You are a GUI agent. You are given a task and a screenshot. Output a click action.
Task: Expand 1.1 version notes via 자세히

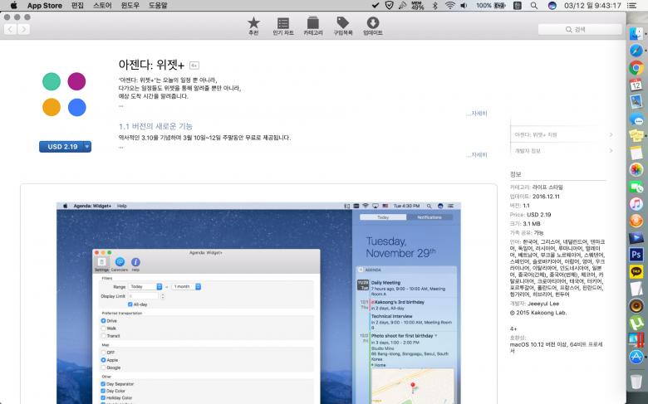point(476,154)
